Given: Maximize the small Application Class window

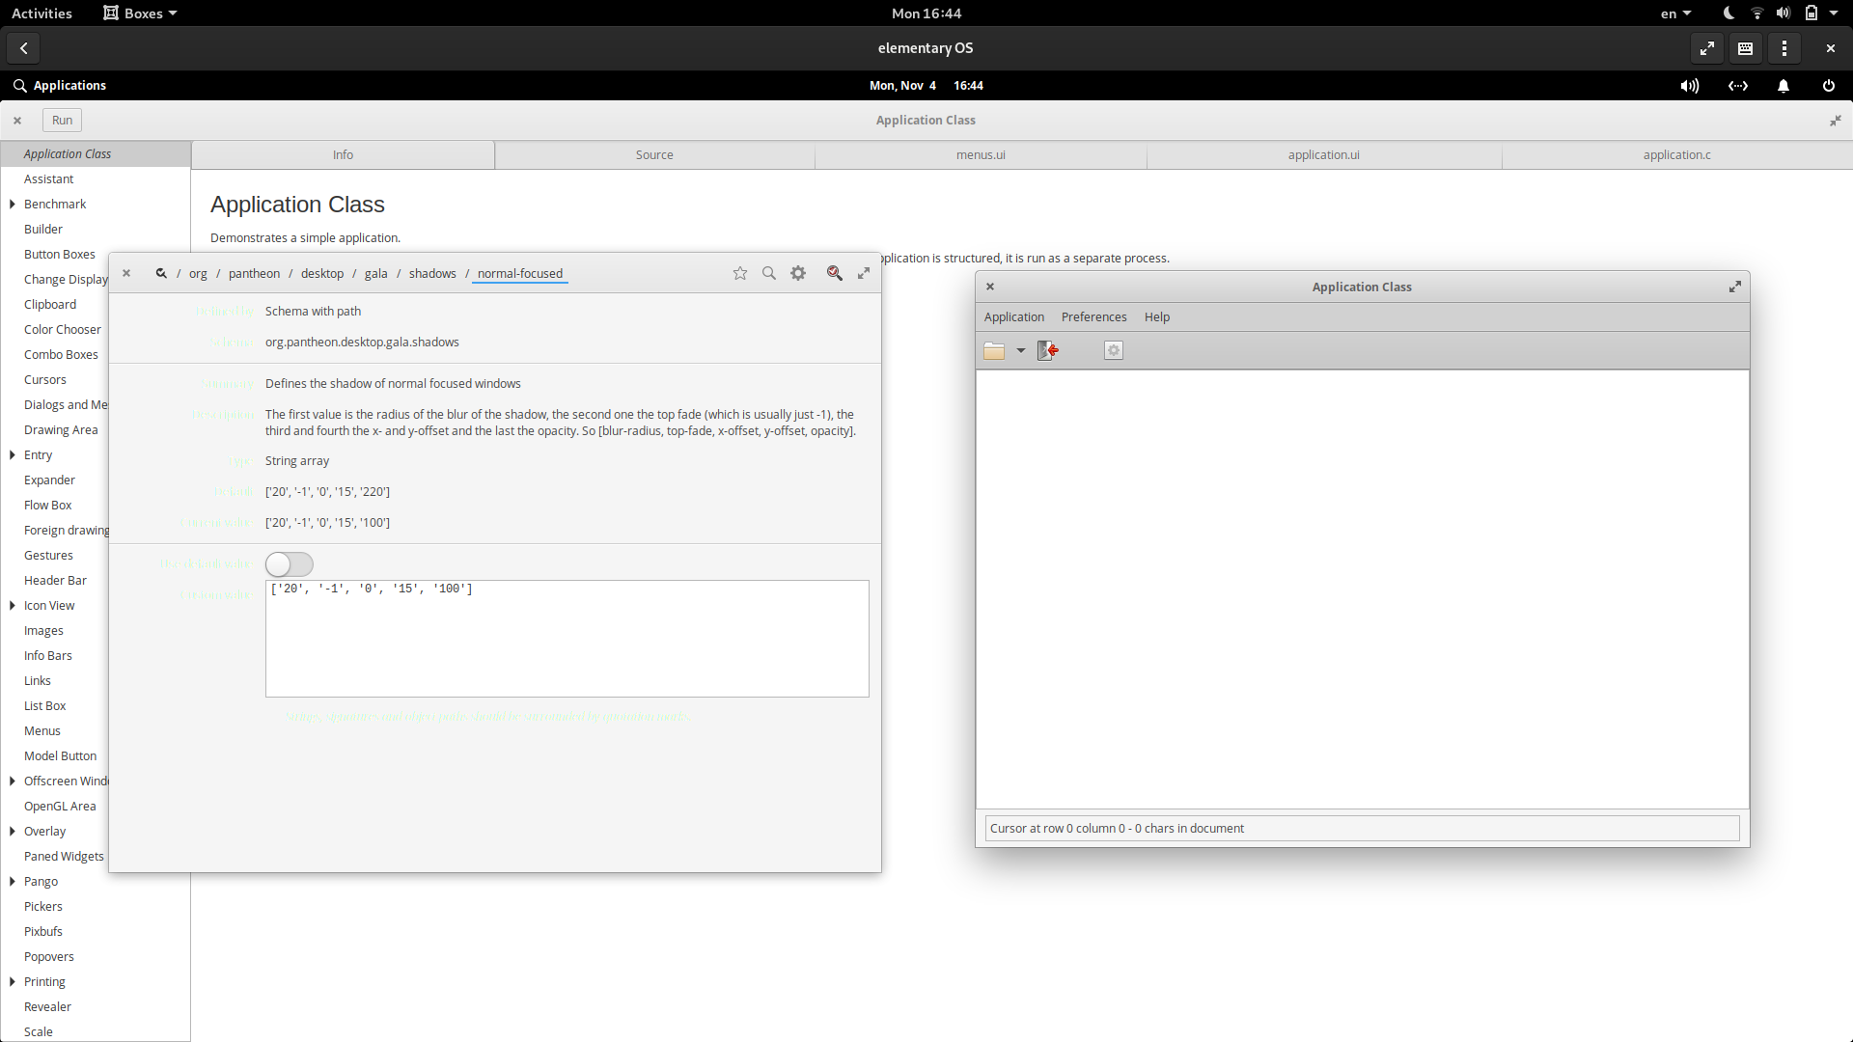Looking at the screenshot, I should point(1735,287).
